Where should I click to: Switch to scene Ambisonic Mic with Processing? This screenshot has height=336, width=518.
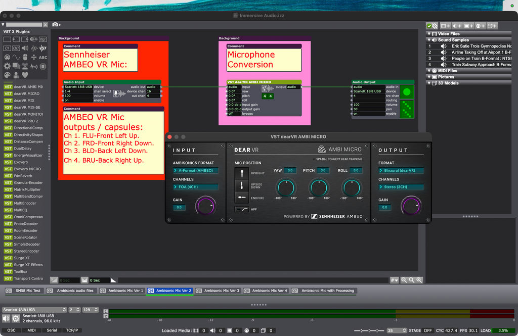pyautogui.click(x=324, y=291)
